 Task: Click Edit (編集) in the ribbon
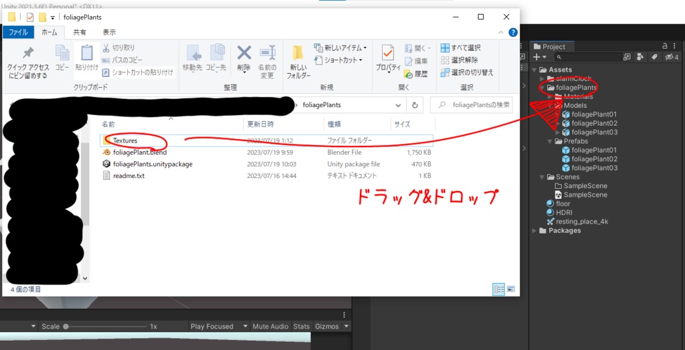point(416,61)
